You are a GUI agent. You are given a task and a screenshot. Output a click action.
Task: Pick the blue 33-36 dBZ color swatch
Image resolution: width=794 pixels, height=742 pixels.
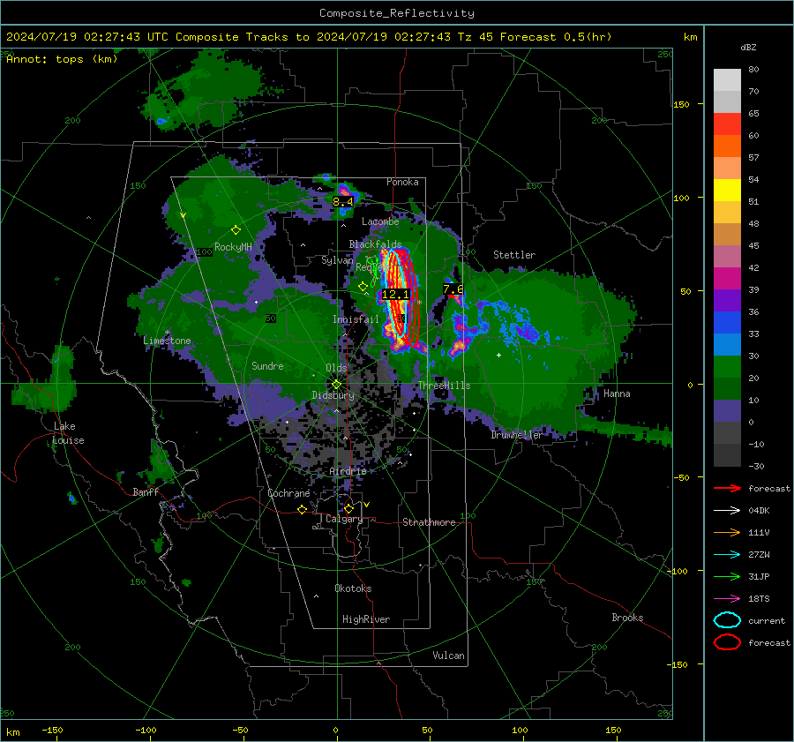point(727,323)
